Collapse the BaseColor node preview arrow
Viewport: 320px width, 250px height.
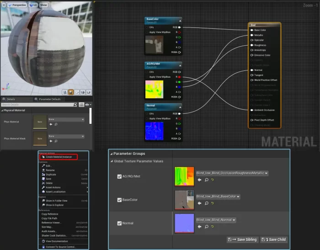[180, 20]
